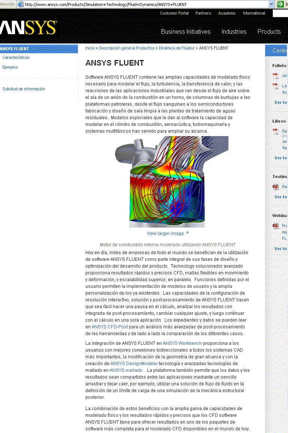Image resolution: width=288 pixels, height=433 pixels.
Task: Click the Internet Explorer page icon in address bar
Action: pyautogui.click(x=21, y=4)
